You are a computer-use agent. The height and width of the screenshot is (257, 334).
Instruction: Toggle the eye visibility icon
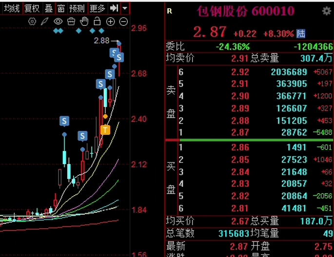click(x=58, y=21)
